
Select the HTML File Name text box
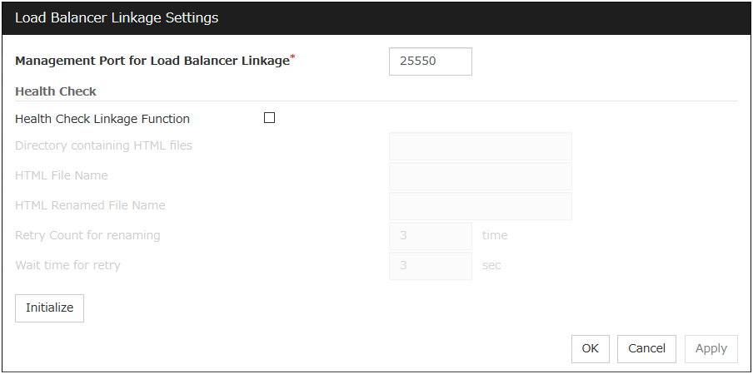[x=480, y=176]
